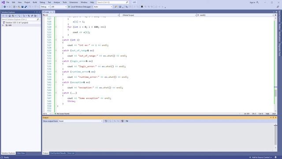
Task: Click the Open File toolbar icon
Action: (19, 7)
